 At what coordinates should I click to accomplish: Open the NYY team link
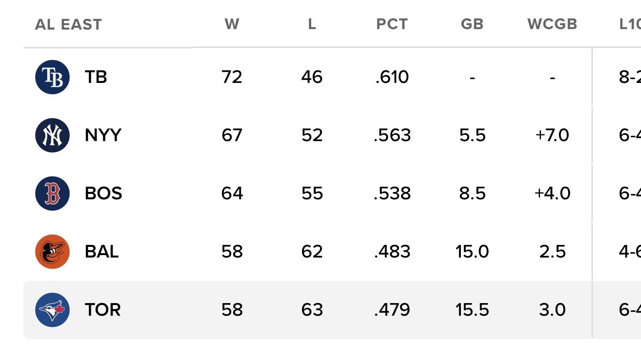click(x=103, y=135)
